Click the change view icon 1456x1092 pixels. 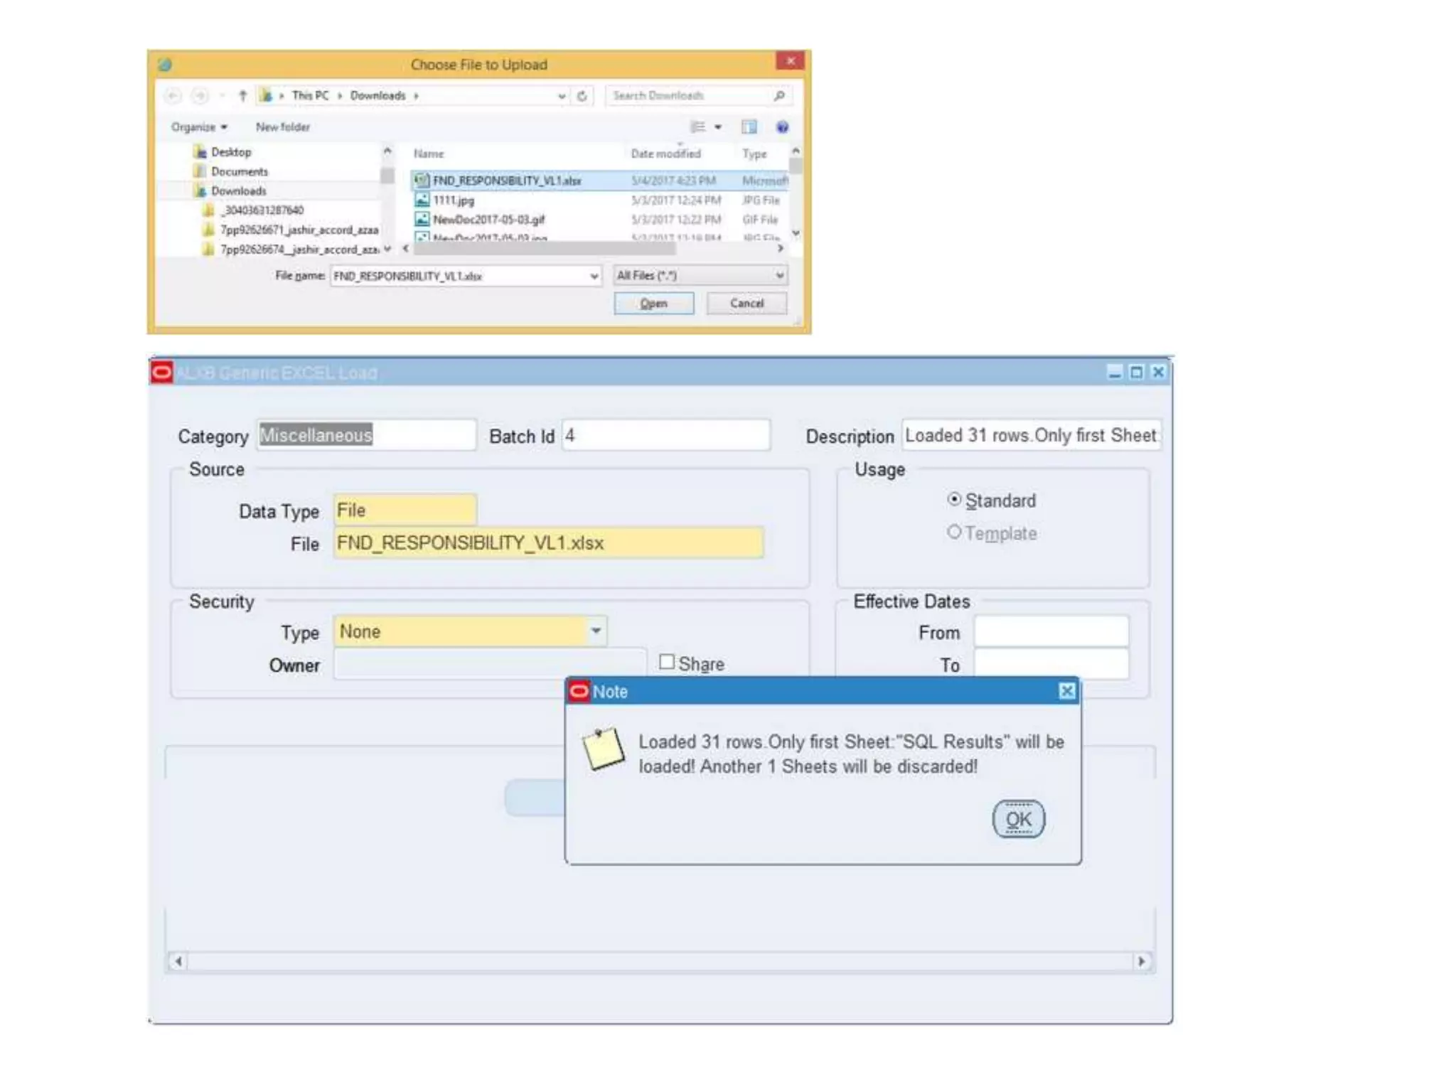point(698,127)
